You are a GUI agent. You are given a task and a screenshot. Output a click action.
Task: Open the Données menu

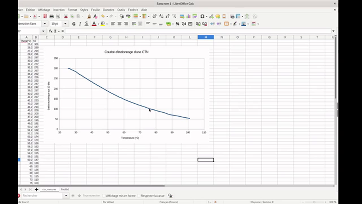pos(108,9)
